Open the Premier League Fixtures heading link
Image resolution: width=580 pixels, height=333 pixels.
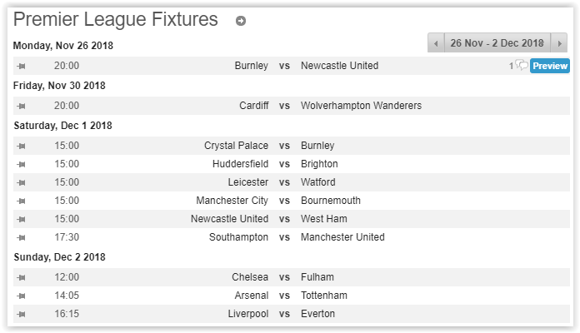(x=116, y=19)
